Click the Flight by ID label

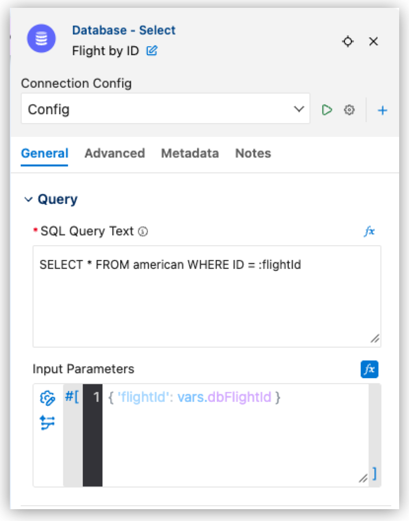click(105, 51)
